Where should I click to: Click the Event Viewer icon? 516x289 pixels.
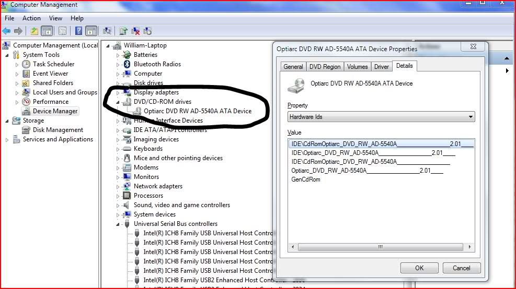point(26,74)
